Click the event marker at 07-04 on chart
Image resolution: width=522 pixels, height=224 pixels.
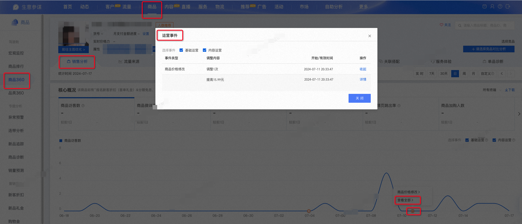click(309, 211)
